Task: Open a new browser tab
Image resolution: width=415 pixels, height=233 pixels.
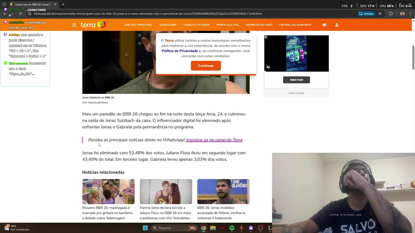Action: 63,4
